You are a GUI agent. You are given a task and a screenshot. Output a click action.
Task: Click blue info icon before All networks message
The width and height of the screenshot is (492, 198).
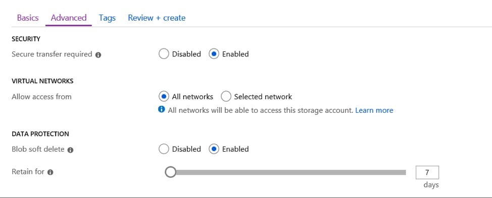[161, 109]
